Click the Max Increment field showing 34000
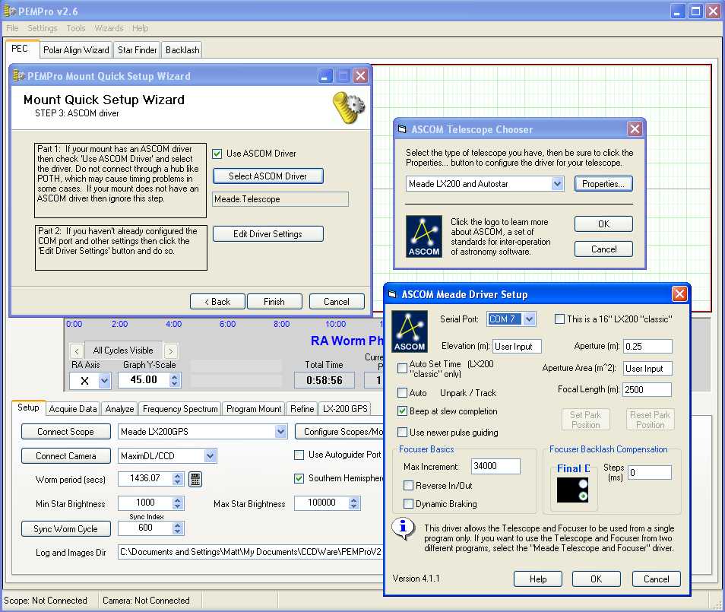The height and width of the screenshot is (612, 725). 495,466
